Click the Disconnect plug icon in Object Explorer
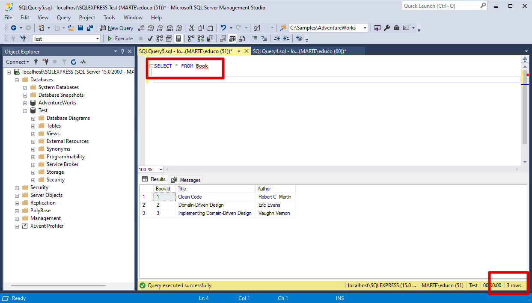The height and width of the screenshot is (303, 532). (45, 62)
